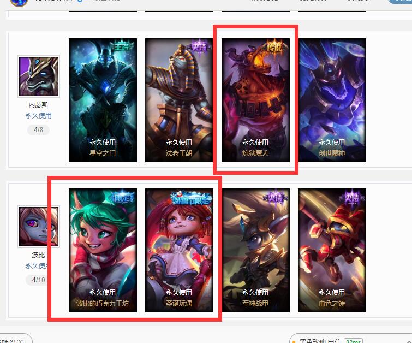Image resolution: width=412 pixels, height=343 pixels.
Task: Select the 星空之门 skin card
Action: pos(103,100)
